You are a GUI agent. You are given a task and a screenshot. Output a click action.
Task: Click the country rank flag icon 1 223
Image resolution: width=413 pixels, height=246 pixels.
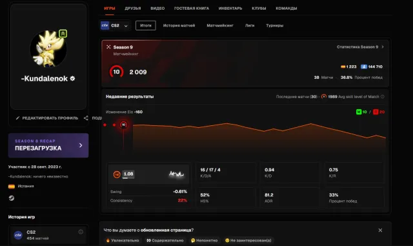tap(343, 67)
